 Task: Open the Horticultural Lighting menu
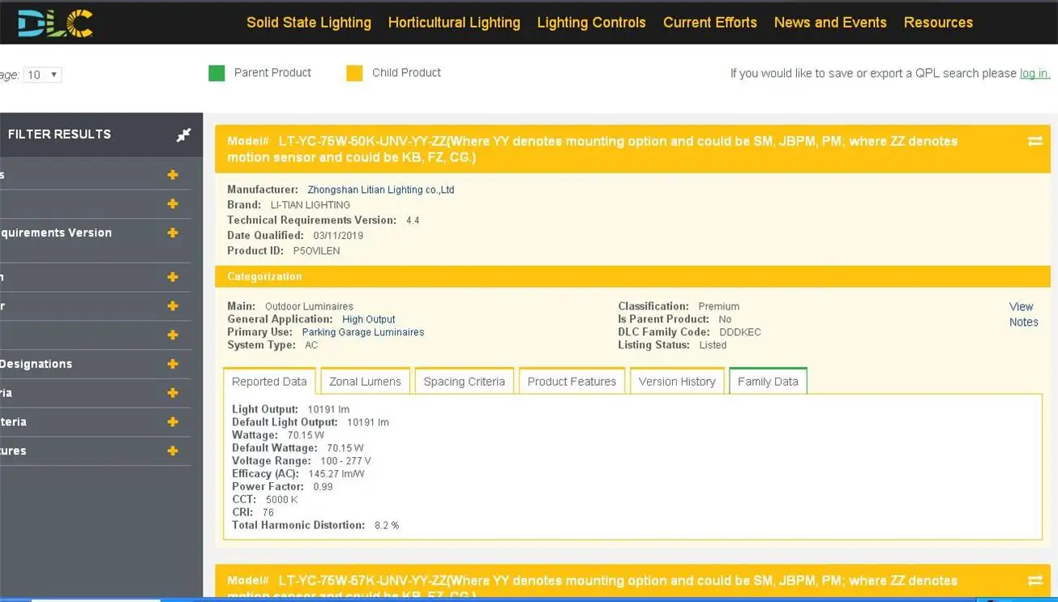[454, 23]
